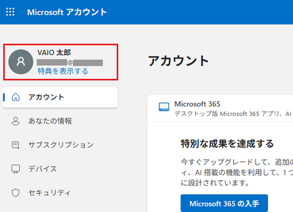Click the Microsoft 365 card title
The image size is (293, 212).
(197, 104)
